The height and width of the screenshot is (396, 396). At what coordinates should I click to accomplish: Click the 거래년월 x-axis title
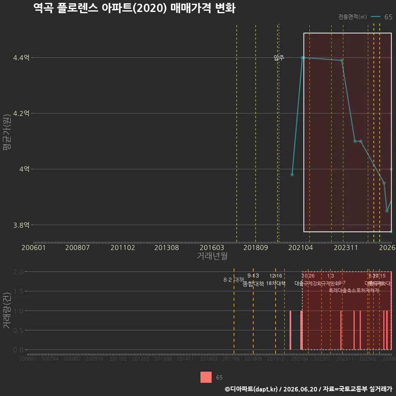pyautogui.click(x=212, y=256)
